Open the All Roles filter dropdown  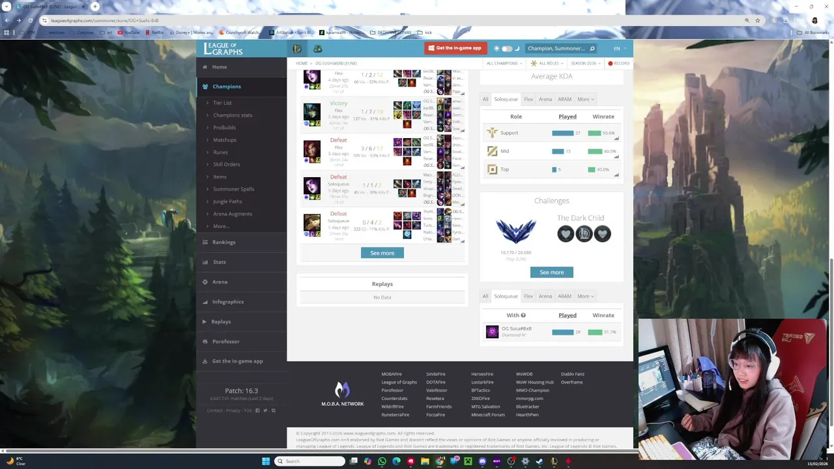[547, 63]
